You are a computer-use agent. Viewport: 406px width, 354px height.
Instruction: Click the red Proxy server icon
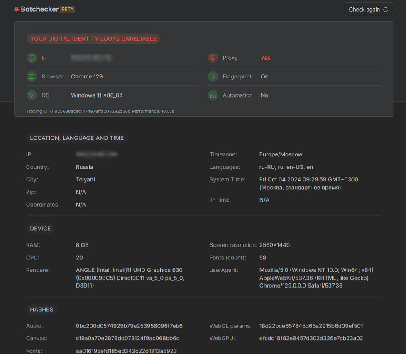coord(213,58)
